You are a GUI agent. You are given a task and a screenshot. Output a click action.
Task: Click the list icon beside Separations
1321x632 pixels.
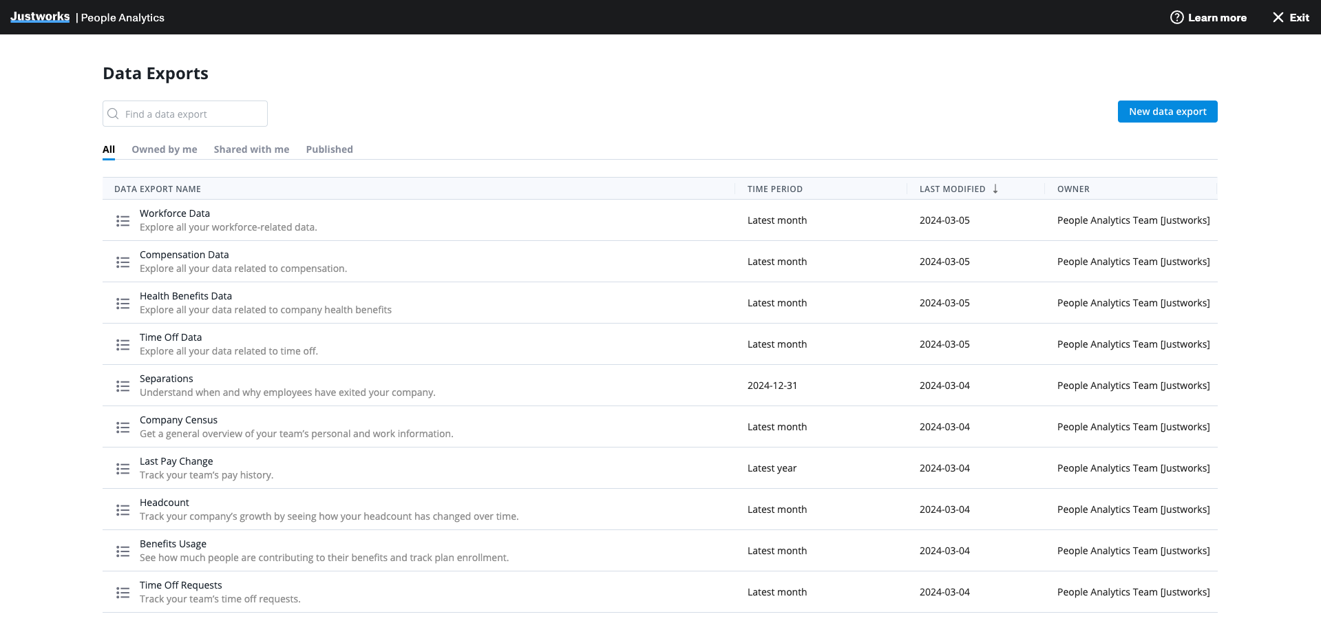[123, 386]
